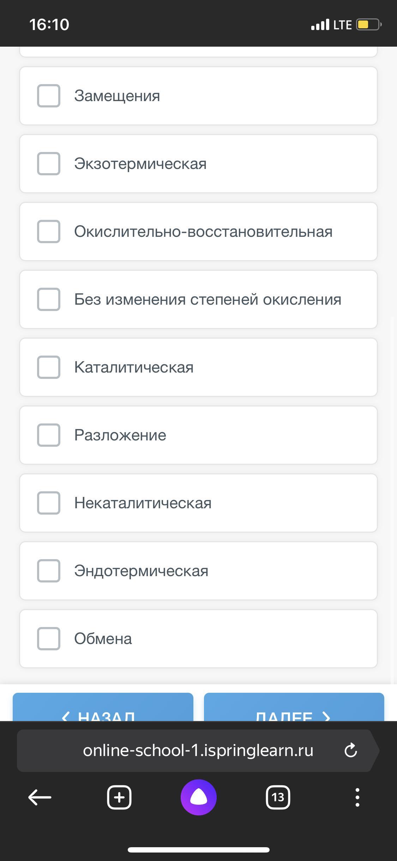Mark the Каталитическая checkbox
This screenshot has width=397, height=861.
[49, 367]
